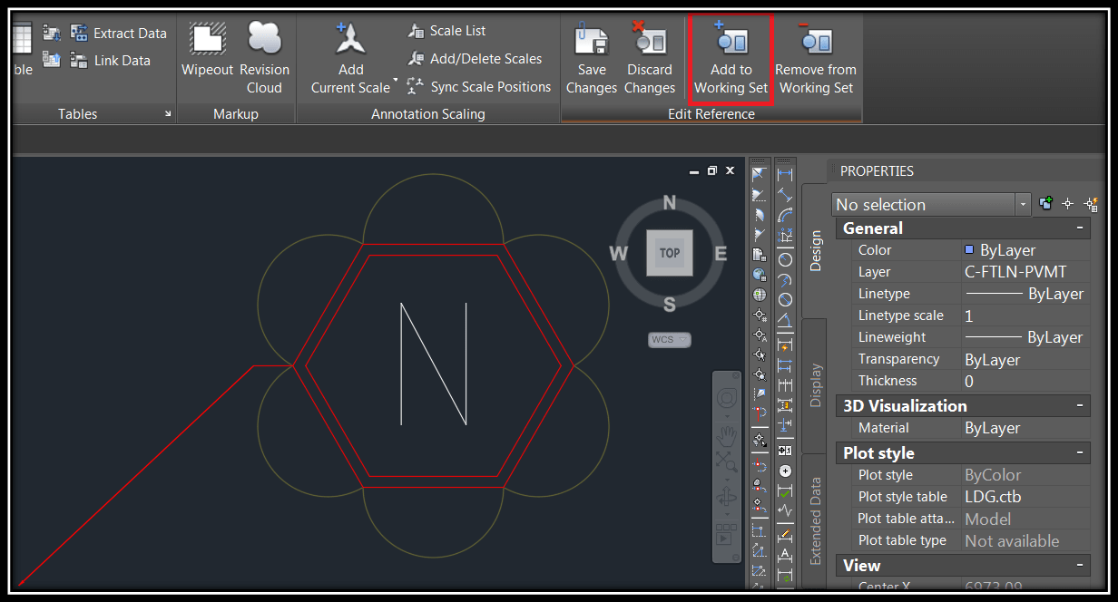Switch to the Display tab
This screenshot has height=602, width=1118.
click(x=815, y=385)
